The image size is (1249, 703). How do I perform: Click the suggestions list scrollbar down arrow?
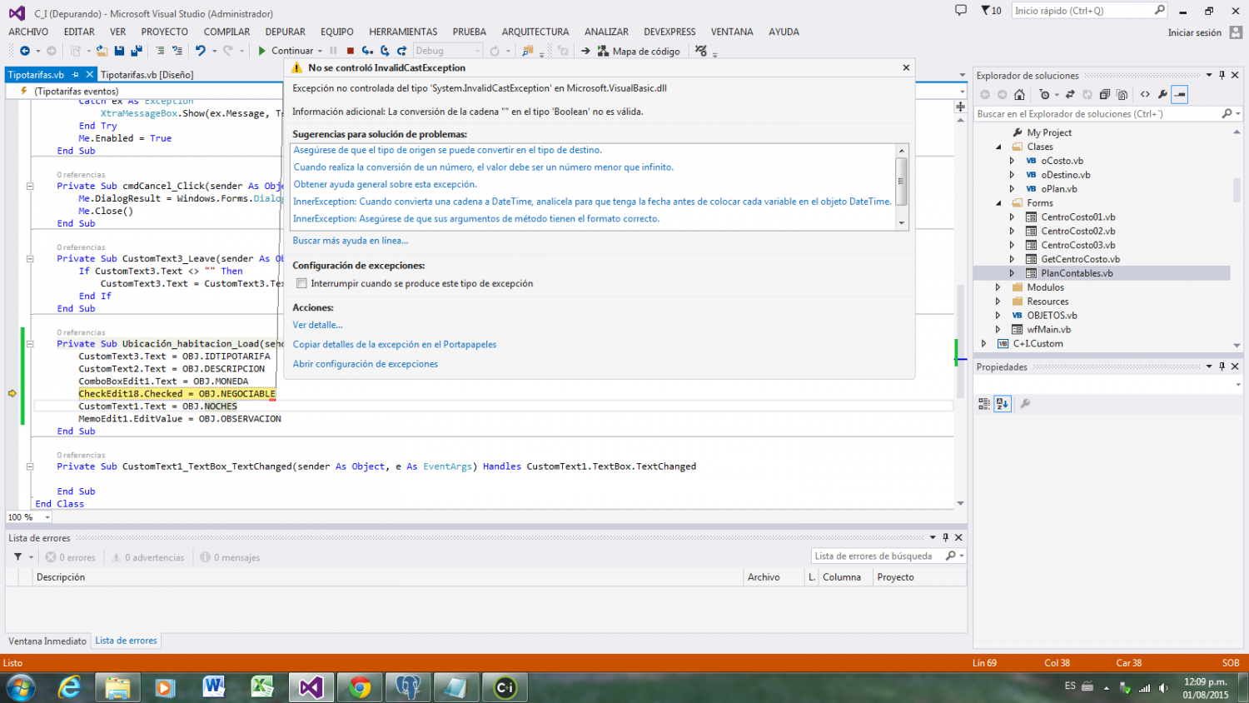[901, 223]
